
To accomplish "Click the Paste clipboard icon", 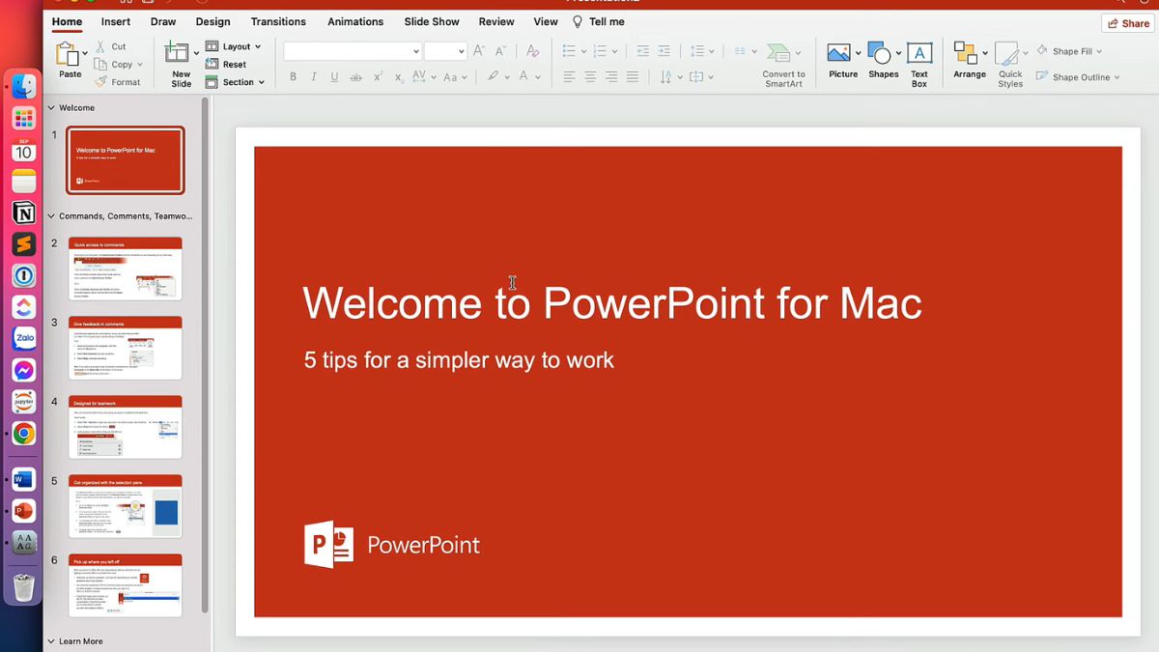I will pyautogui.click(x=67, y=54).
